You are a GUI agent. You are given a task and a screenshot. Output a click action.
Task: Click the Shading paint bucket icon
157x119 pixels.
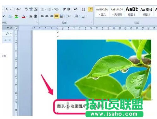76,16
